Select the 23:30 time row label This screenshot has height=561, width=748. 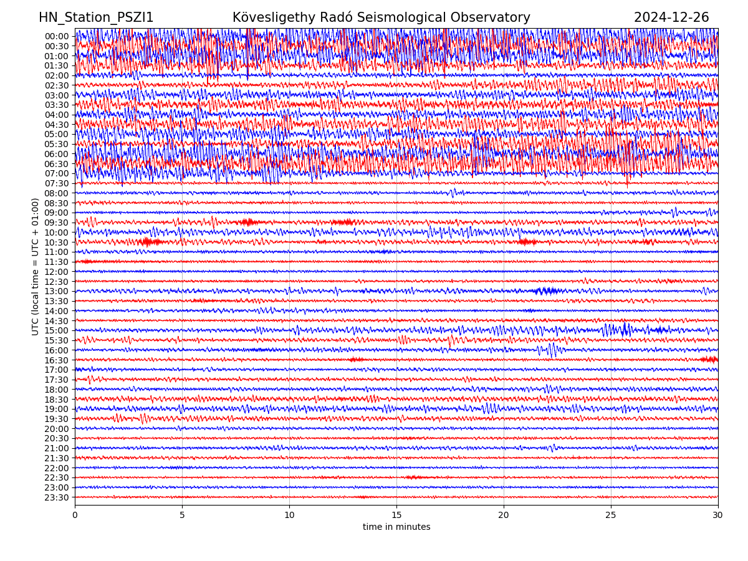click(x=56, y=497)
